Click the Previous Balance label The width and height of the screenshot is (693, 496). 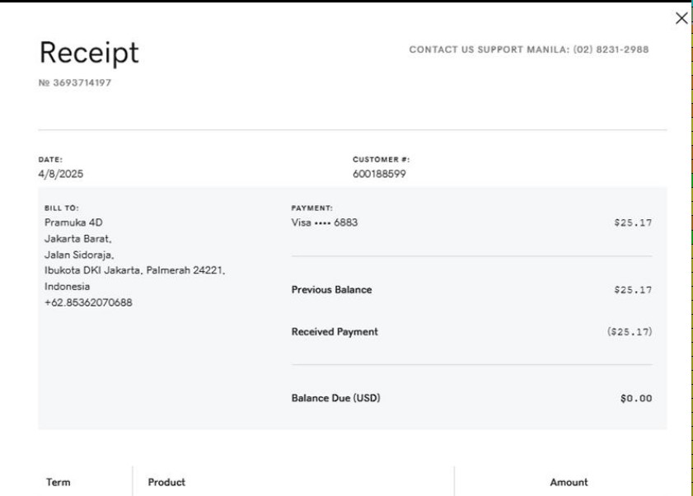pos(331,290)
